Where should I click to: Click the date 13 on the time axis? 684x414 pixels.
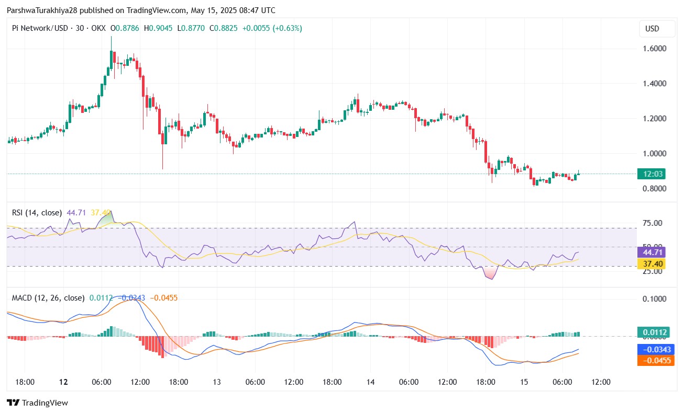click(x=216, y=382)
